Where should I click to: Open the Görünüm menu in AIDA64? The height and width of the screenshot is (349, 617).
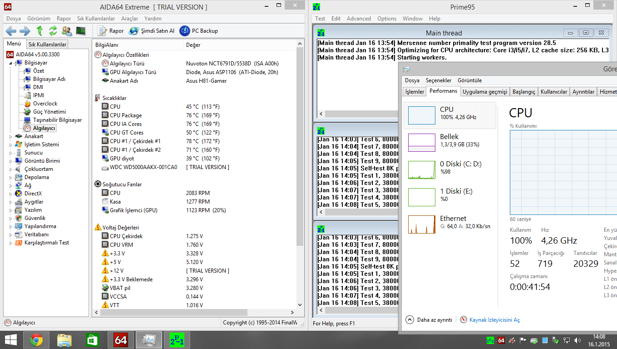pyautogui.click(x=39, y=19)
